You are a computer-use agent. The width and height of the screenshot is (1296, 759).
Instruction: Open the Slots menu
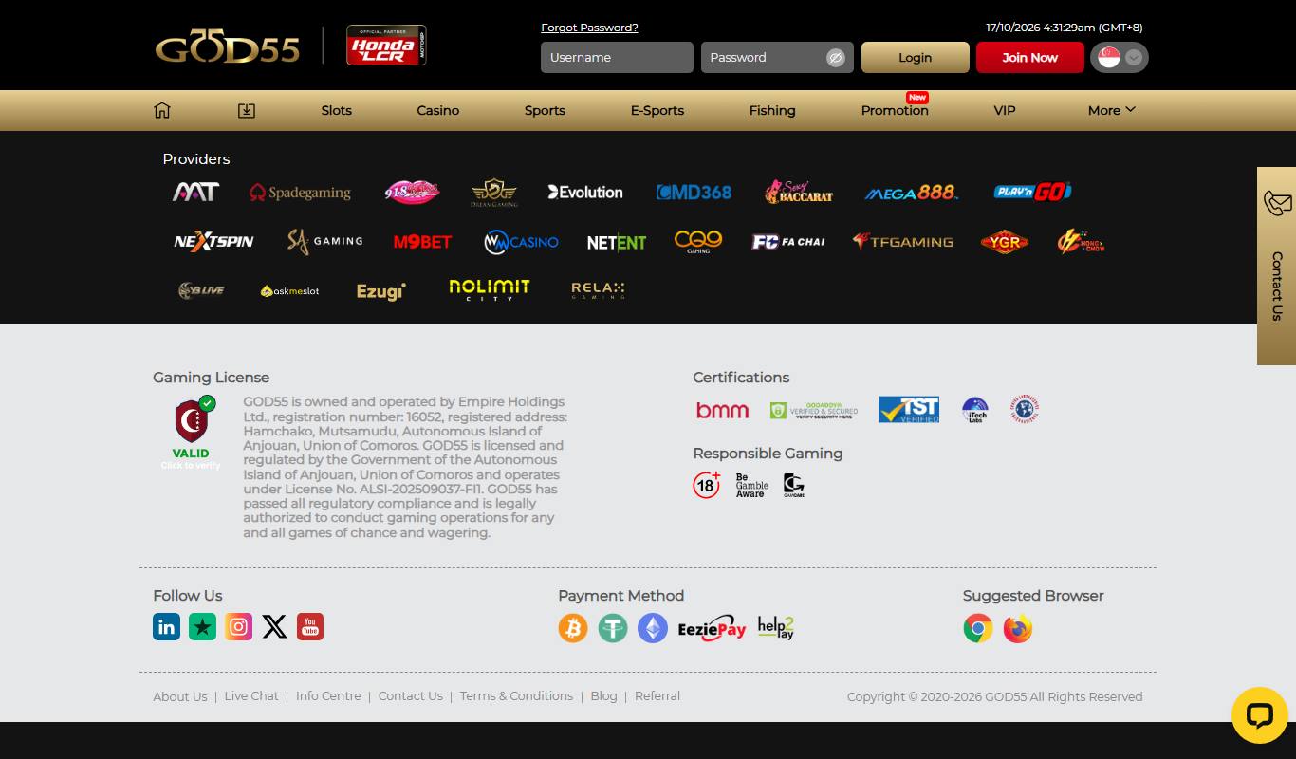pyautogui.click(x=336, y=110)
